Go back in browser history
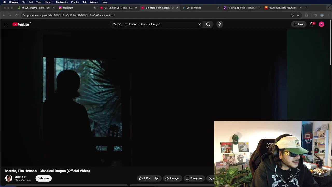 click(x=4, y=15)
